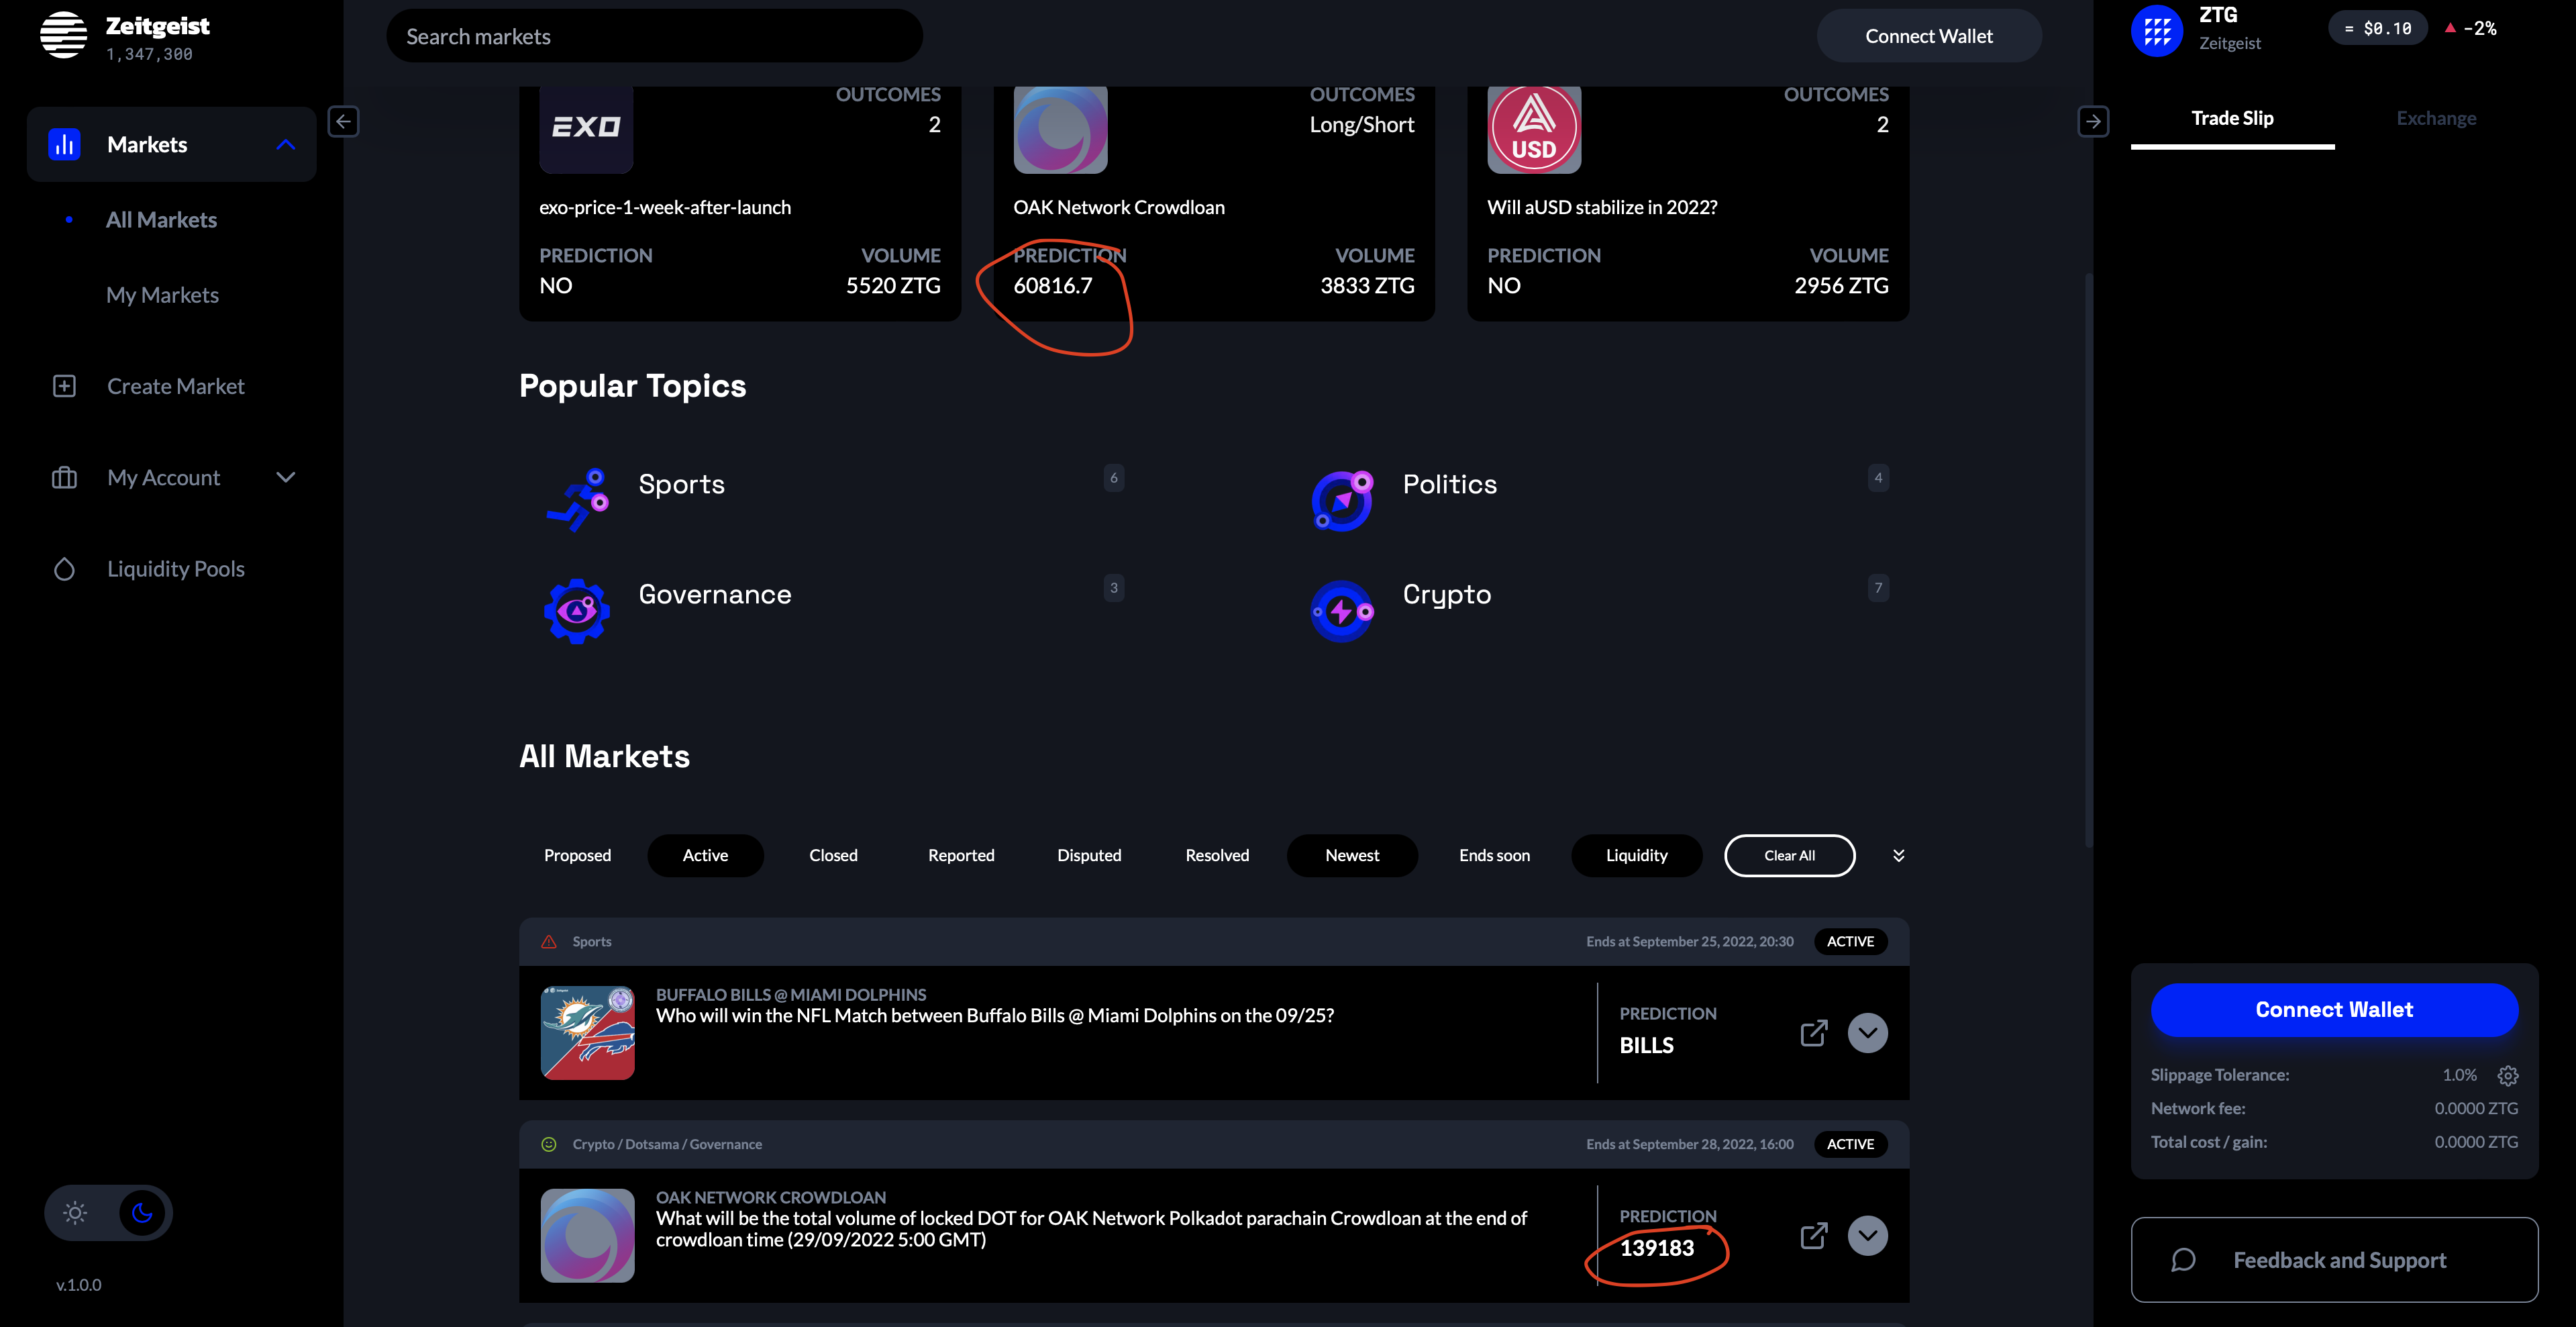Screen dimensions: 2576x1327
Task: Open the Governance topic icon
Action: click(x=578, y=610)
